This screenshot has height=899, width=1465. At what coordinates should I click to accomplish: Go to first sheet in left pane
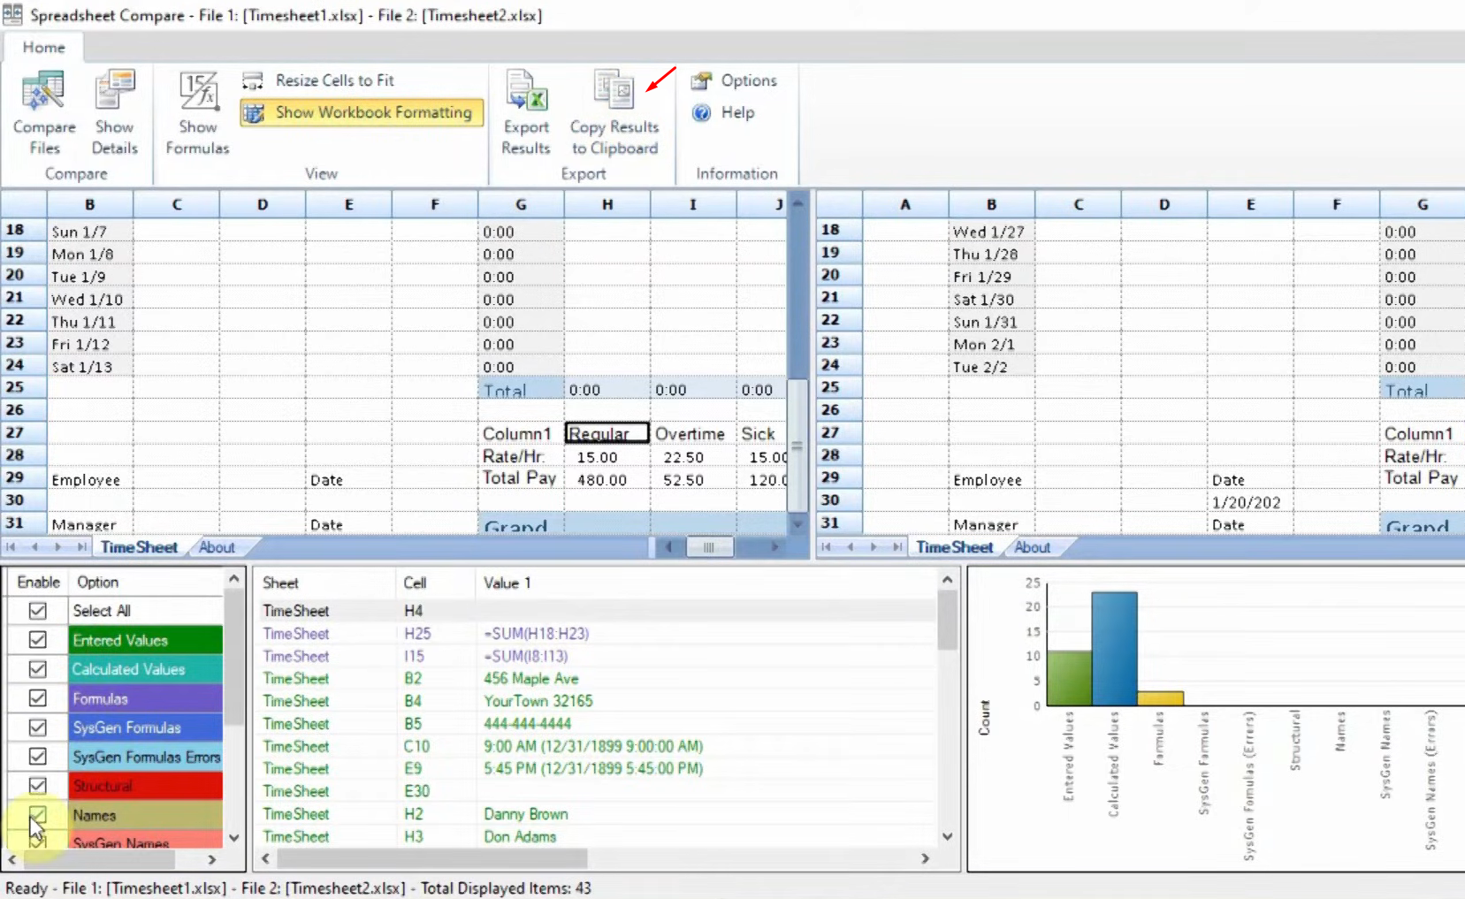pyautogui.click(x=11, y=547)
